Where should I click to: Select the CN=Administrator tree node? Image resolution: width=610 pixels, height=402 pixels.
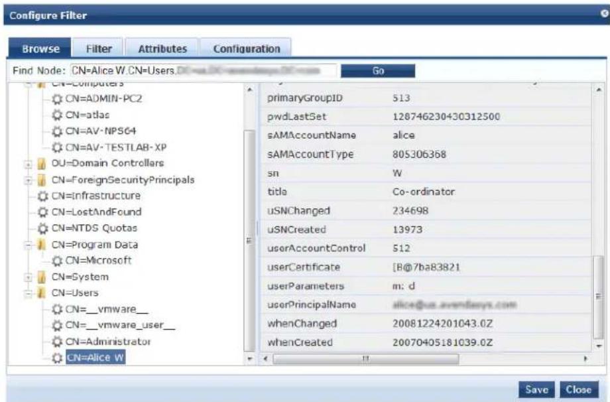[x=108, y=342]
